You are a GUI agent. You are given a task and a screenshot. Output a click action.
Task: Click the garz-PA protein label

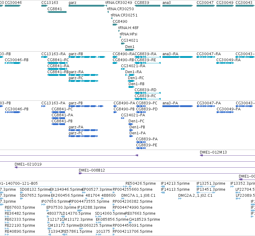(76, 127)
